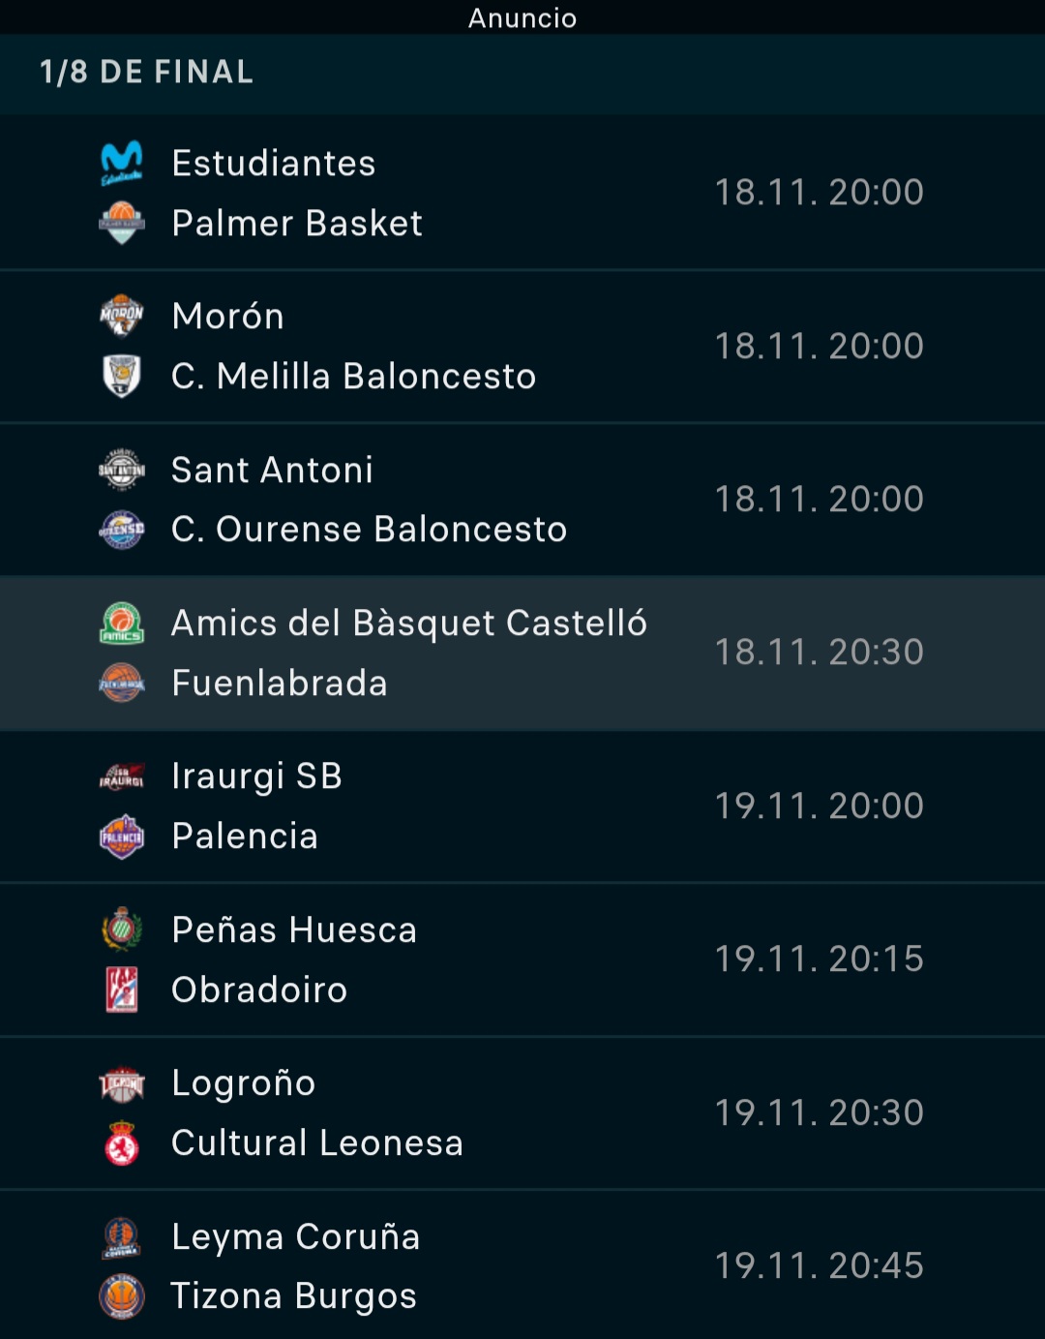This screenshot has width=1045, height=1339.
Task: Tap the Leyma Coruña team name
Action: coord(295,1236)
